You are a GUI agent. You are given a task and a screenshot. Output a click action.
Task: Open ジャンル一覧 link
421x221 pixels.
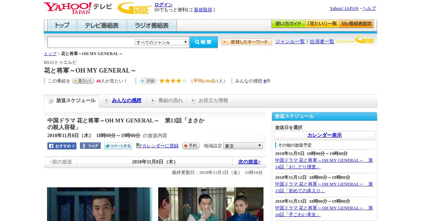click(290, 41)
